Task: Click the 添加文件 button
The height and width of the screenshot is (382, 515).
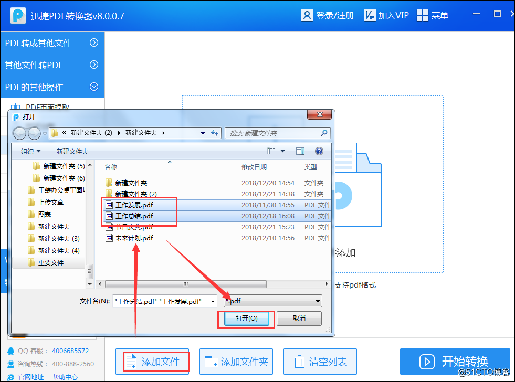Action: coord(152,362)
